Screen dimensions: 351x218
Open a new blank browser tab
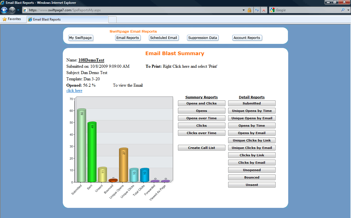(112, 19)
